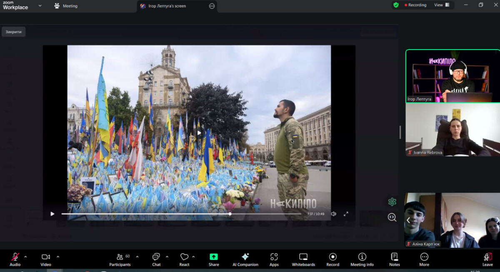Viewport: 500px width, 272px height.
Task: Click the Share screen icon
Action: 214,257
